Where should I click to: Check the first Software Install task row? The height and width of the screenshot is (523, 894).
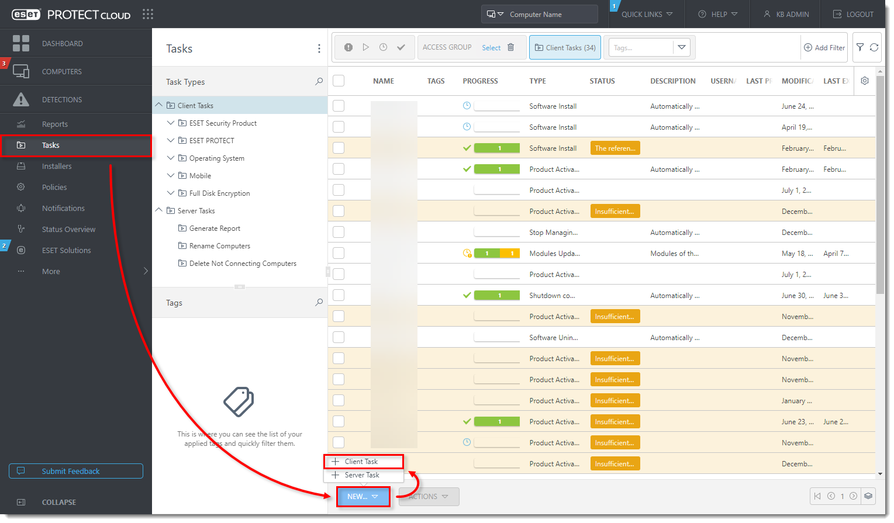click(x=339, y=106)
